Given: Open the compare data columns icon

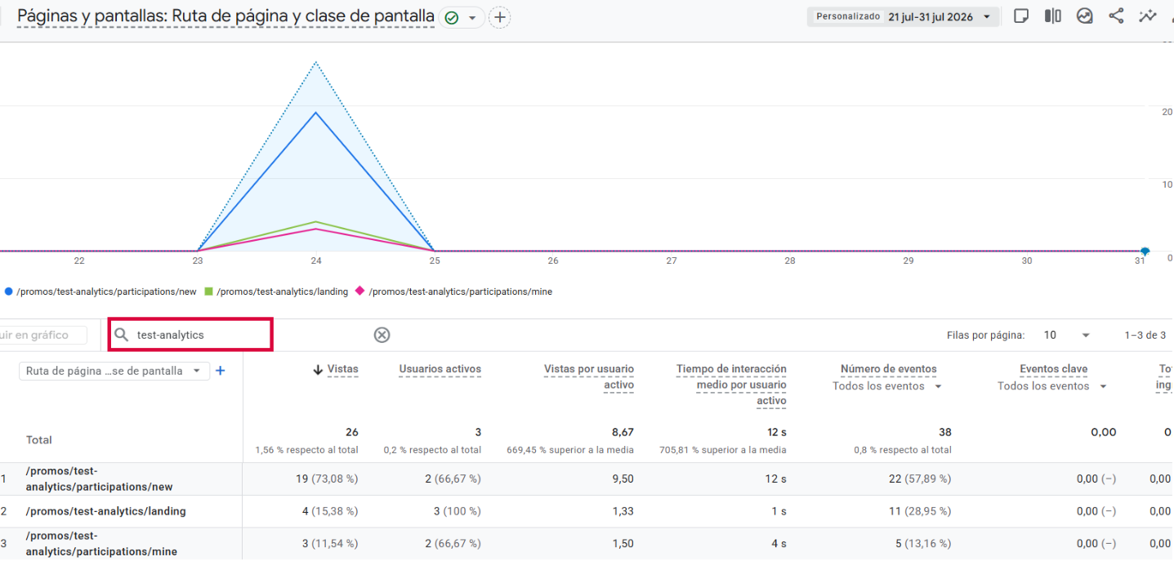Looking at the screenshot, I should click(1052, 16).
